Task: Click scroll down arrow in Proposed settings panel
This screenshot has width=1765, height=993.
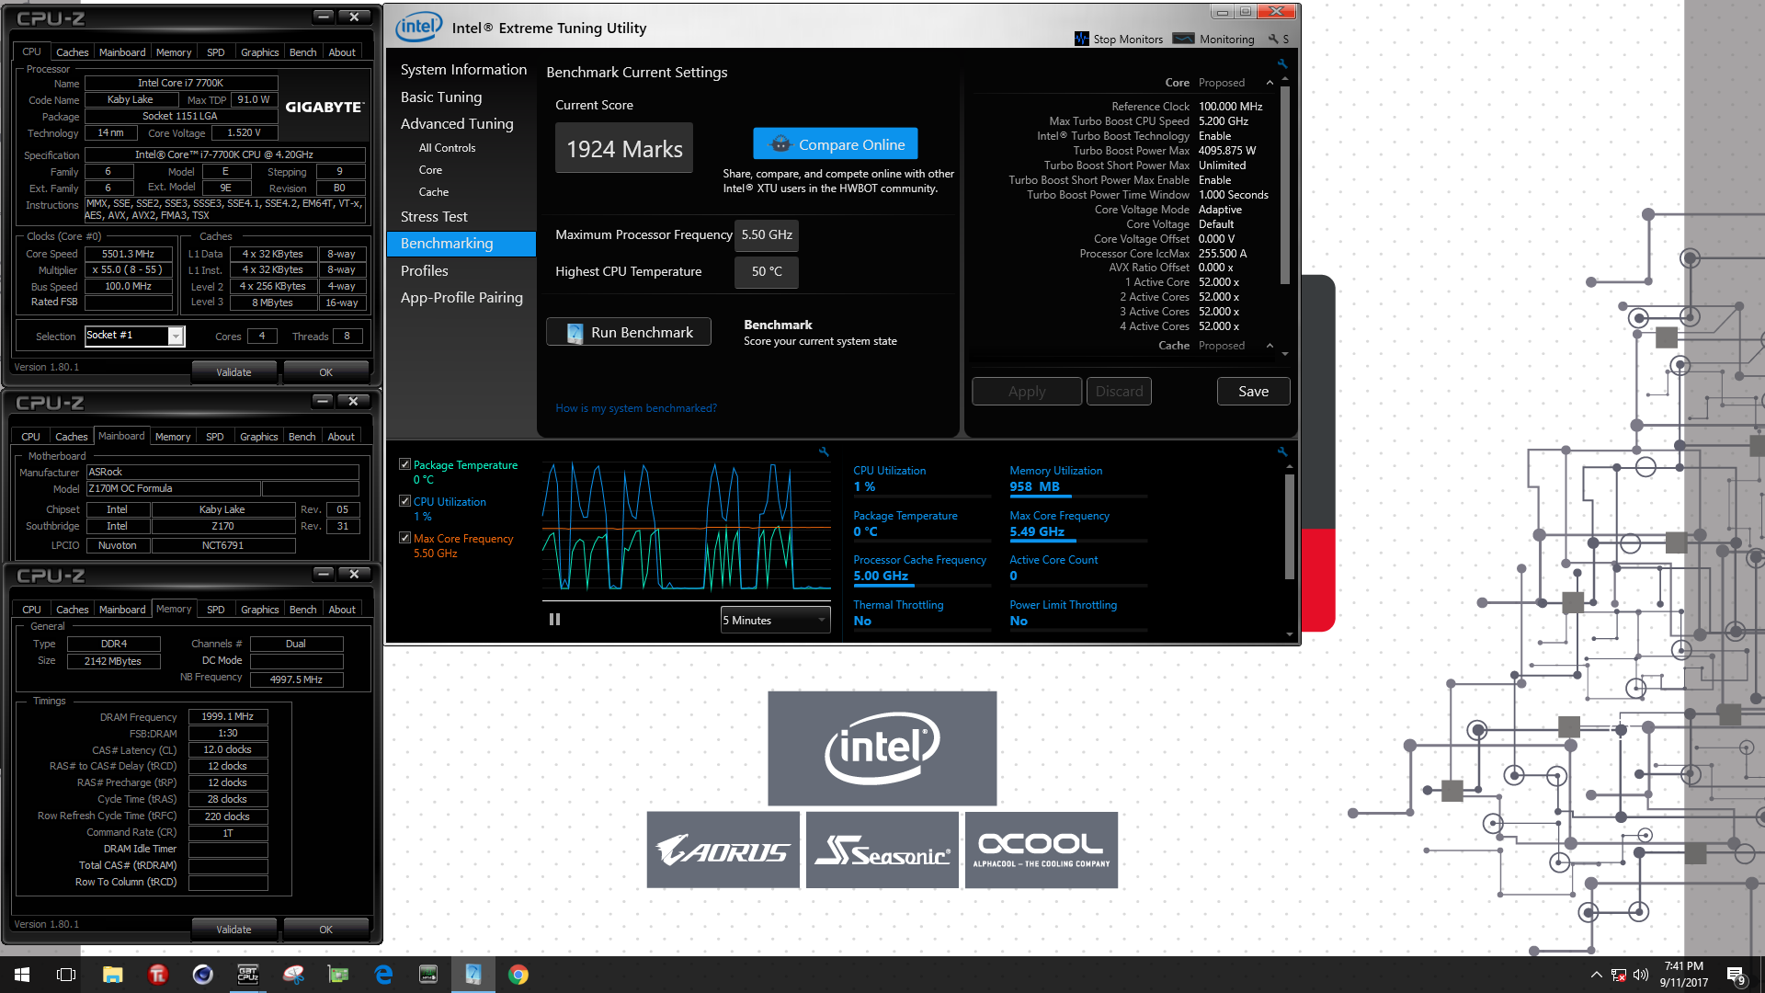Action: coord(1285,354)
